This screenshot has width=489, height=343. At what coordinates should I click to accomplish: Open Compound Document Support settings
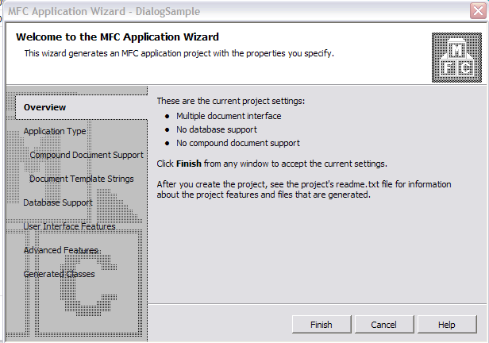(87, 155)
